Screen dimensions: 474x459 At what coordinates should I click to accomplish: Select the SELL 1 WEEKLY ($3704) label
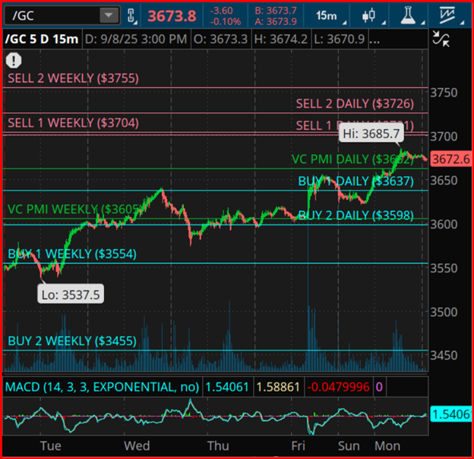74,123
